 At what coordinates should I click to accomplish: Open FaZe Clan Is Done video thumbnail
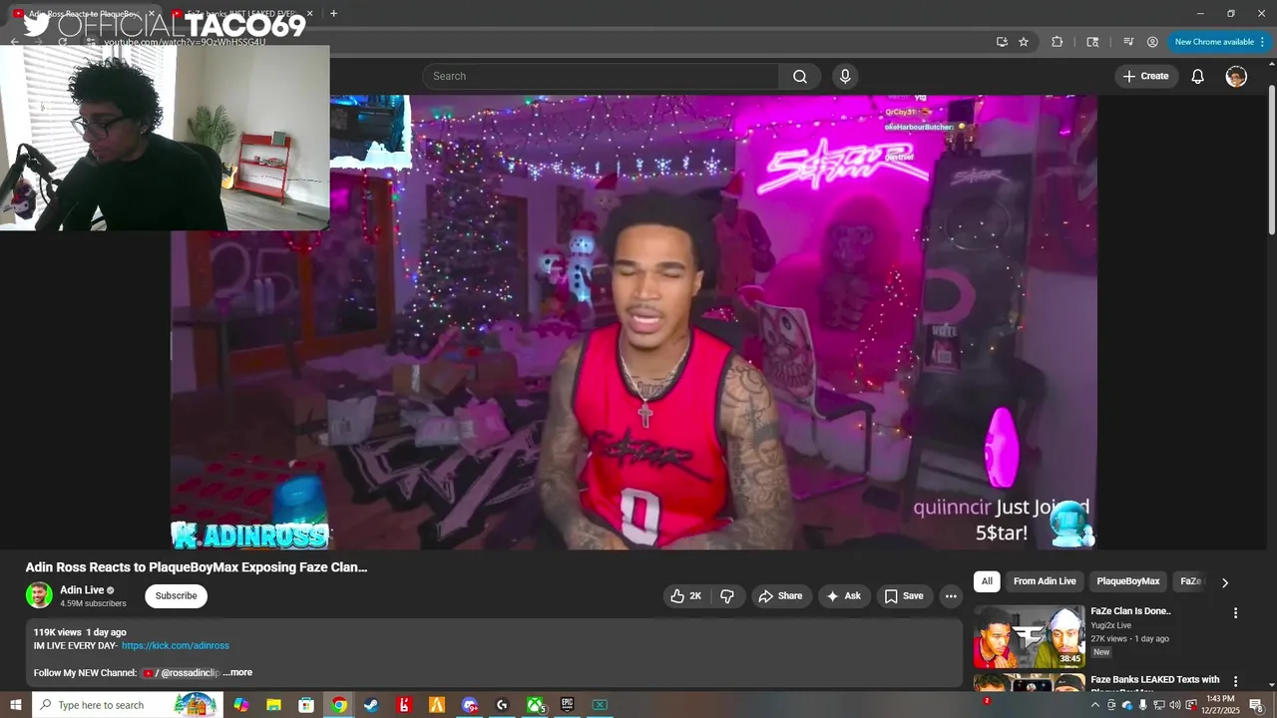[1029, 636]
